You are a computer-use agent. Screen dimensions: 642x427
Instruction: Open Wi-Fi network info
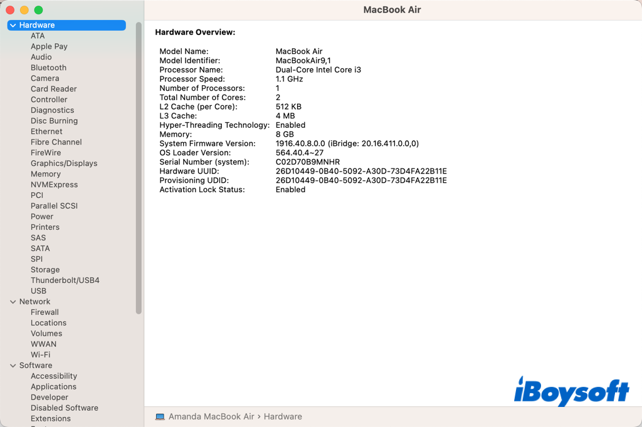click(41, 355)
